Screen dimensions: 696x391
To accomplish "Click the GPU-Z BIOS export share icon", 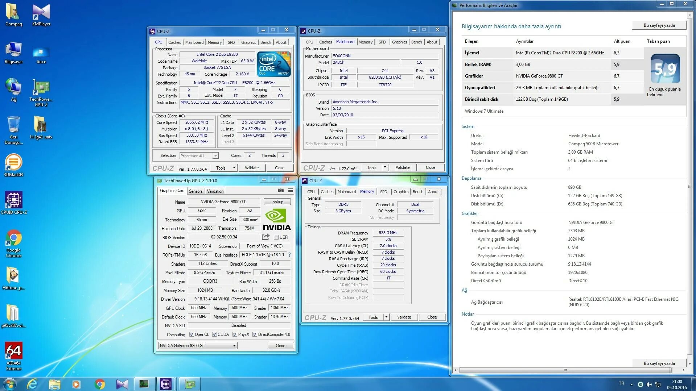I will pos(265,237).
